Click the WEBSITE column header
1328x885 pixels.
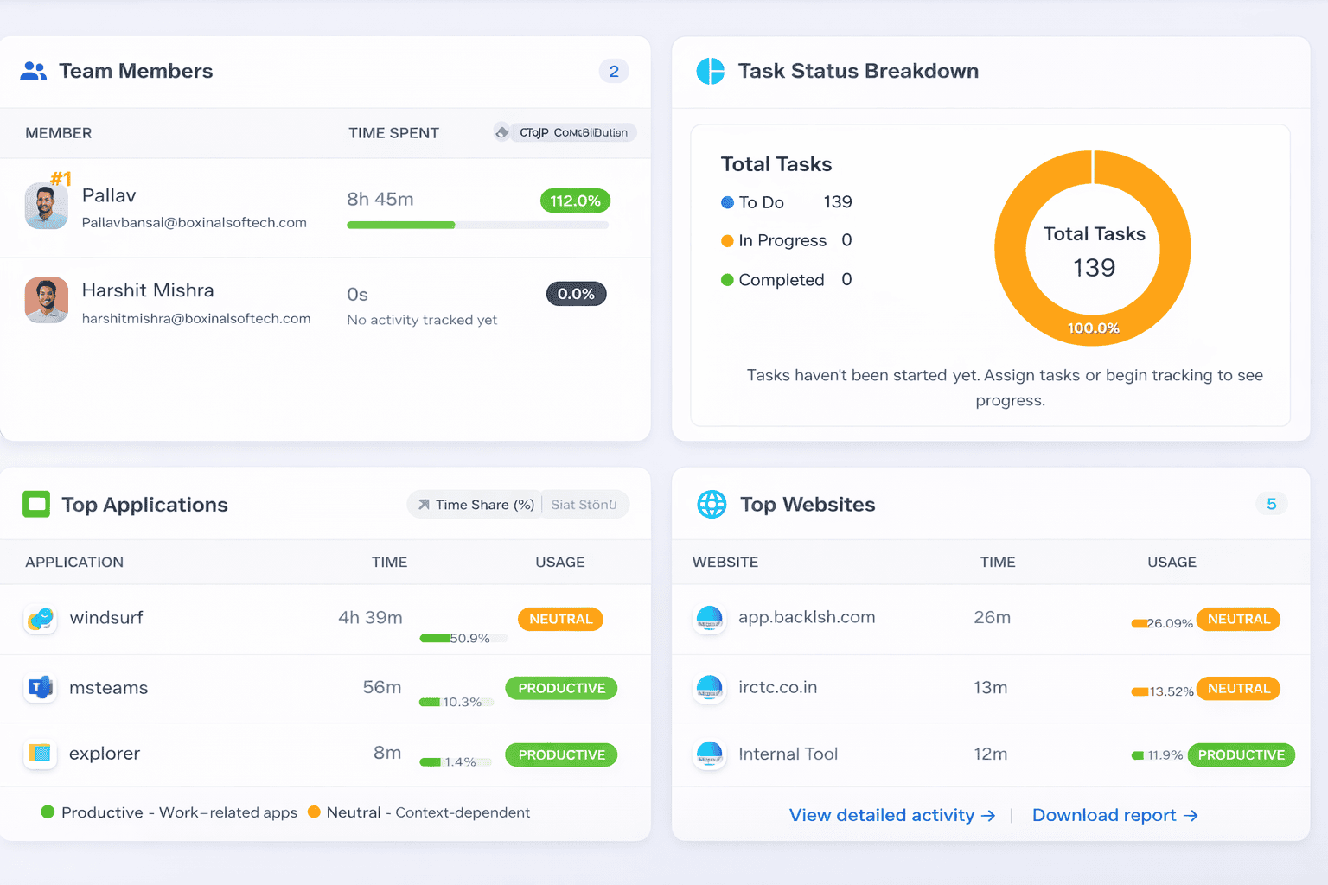tap(725, 562)
